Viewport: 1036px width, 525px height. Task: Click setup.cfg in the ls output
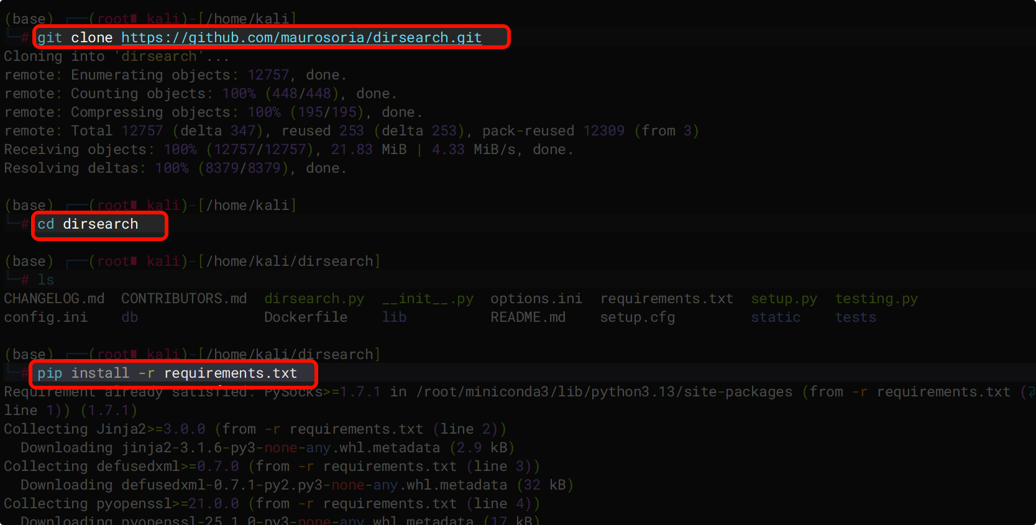(x=637, y=317)
